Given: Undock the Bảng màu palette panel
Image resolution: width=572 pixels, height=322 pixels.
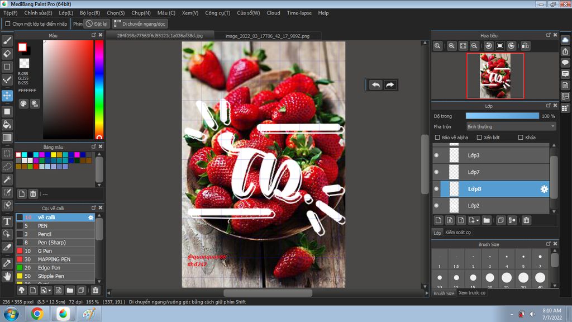Looking at the screenshot, I should click(94, 146).
